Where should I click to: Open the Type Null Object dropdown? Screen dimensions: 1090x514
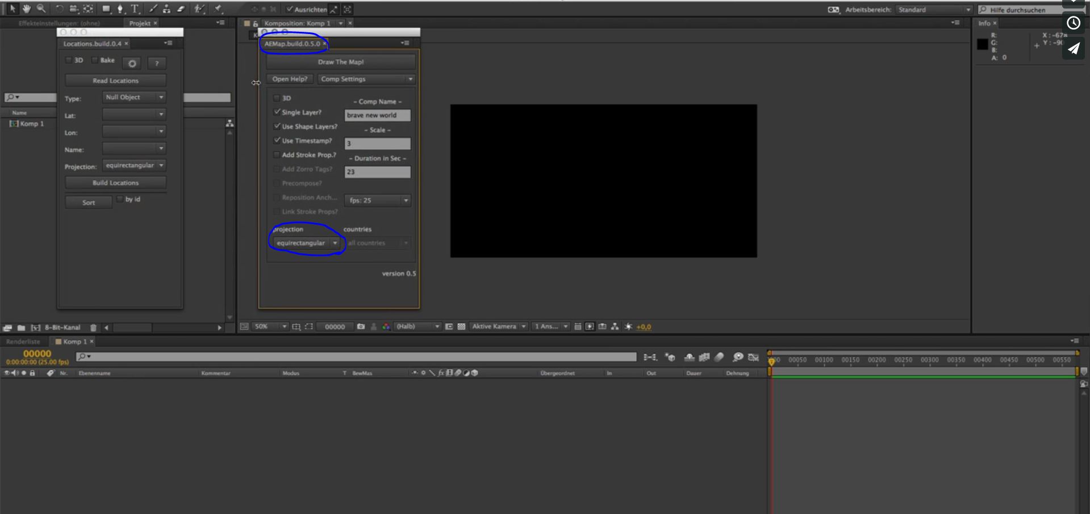pyautogui.click(x=134, y=98)
